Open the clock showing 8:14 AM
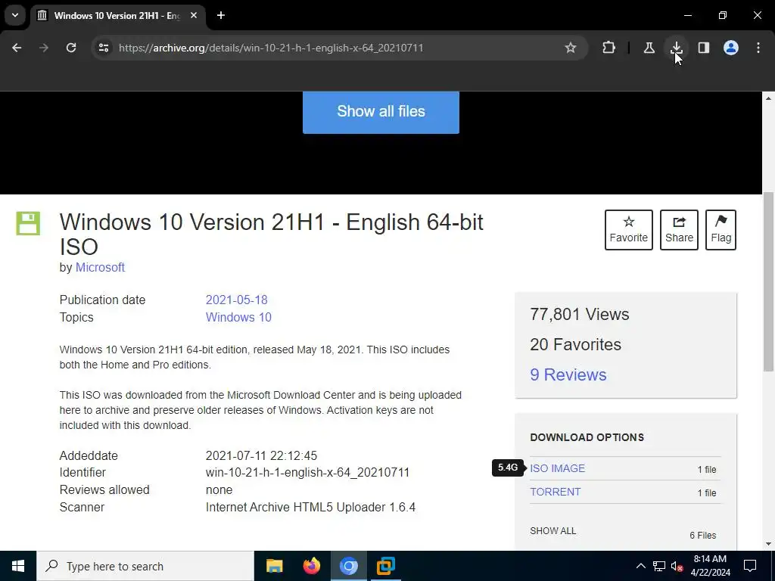Image resolution: width=775 pixels, height=581 pixels. coord(710,566)
